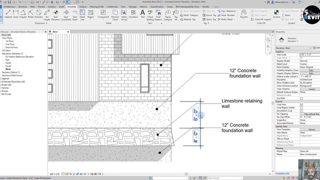
Task: Open the Detail Group tool
Action: pos(124,15)
